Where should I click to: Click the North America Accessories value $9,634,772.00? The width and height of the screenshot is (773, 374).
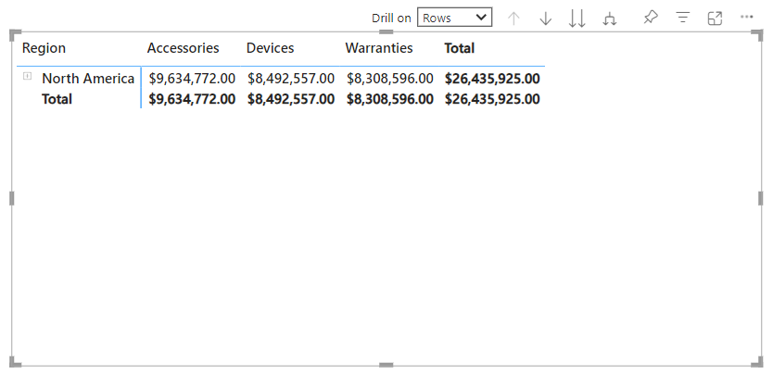pos(191,79)
